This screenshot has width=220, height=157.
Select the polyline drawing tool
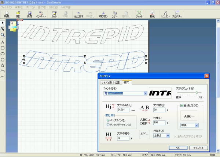point(3,71)
